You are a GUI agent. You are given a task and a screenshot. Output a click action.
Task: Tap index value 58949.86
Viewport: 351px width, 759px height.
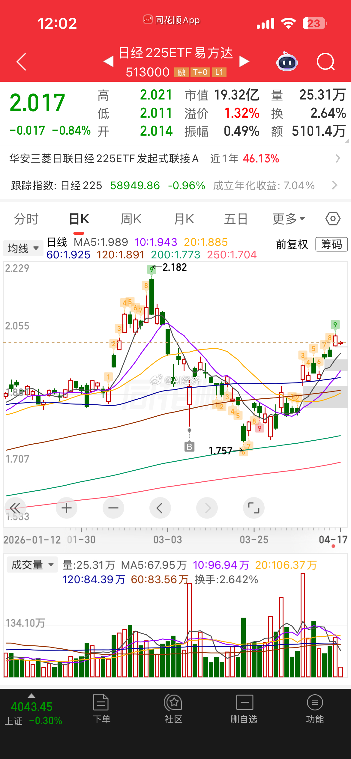[135, 185]
